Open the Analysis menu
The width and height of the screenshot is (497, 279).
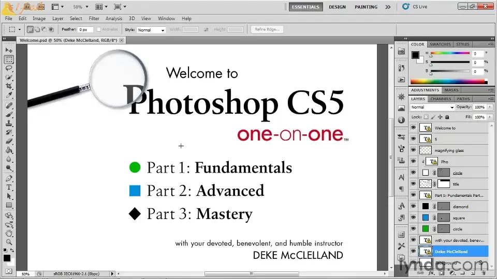pyautogui.click(x=114, y=19)
